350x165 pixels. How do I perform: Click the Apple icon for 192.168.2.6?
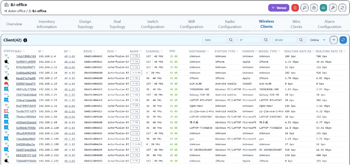[6, 62]
